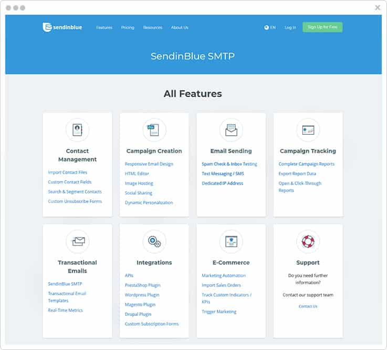Click the SendinBlue SMTP page title
Viewport: 387px width, 350px height.
coord(193,56)
